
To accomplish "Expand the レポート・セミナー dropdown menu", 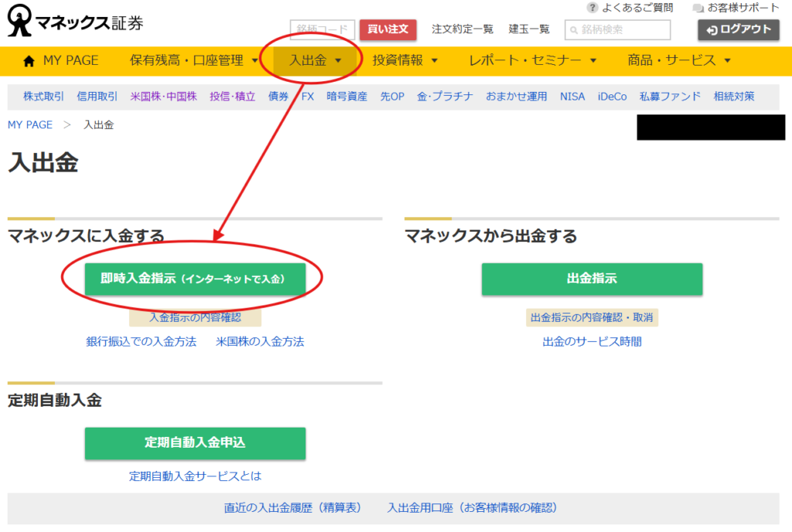I will click(x=533, y=60).
